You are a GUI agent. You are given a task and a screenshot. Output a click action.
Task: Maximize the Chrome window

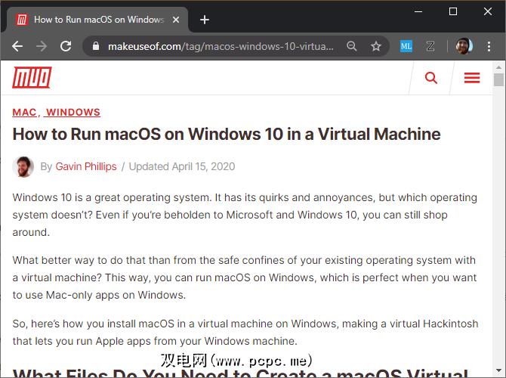coord(453,11)
